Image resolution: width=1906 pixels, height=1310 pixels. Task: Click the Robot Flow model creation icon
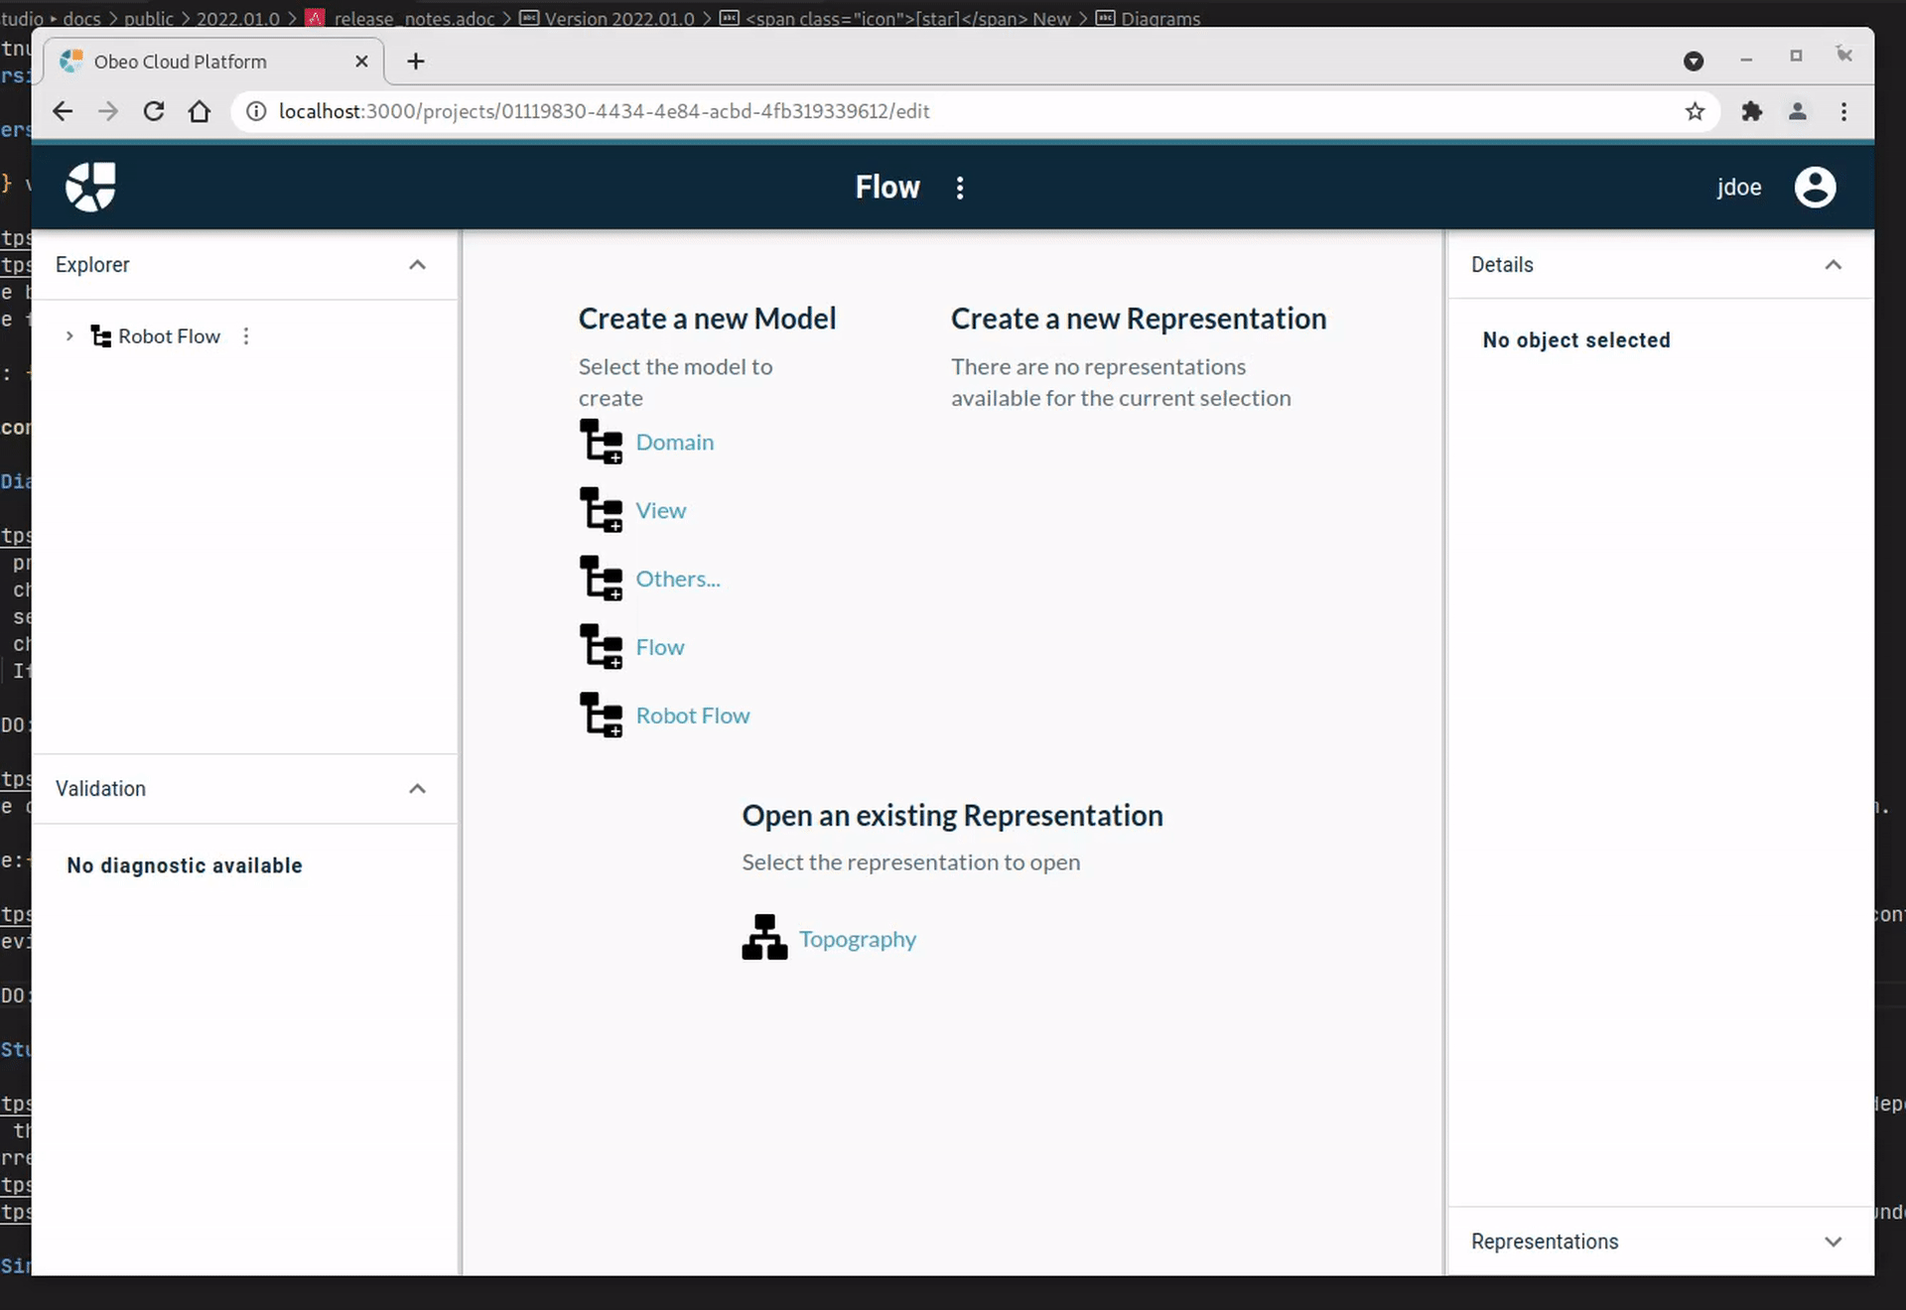click(601, 716)
